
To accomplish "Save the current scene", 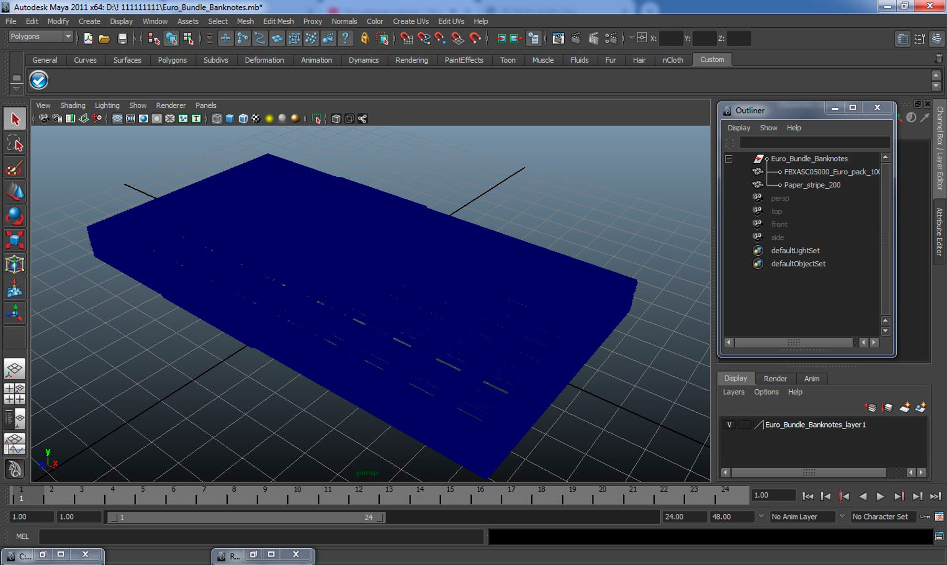I will click(122, 38).
